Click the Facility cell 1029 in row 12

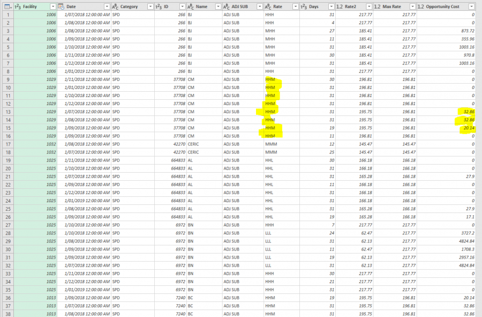point(35,104)
